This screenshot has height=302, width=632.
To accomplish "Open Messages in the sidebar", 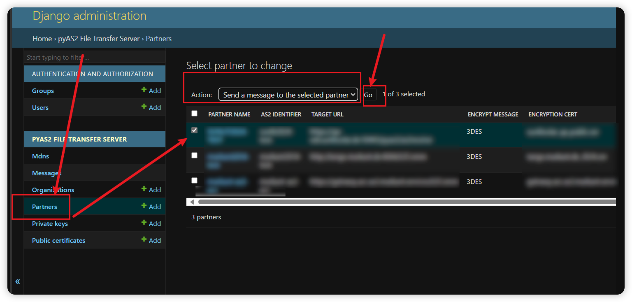I will [x=46, y=173].
